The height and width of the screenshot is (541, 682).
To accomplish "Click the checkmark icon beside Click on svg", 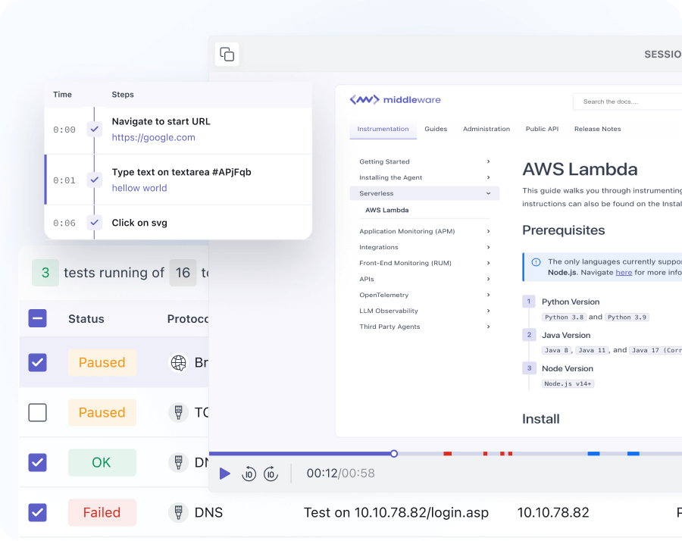I will click(x=95, y=223).
